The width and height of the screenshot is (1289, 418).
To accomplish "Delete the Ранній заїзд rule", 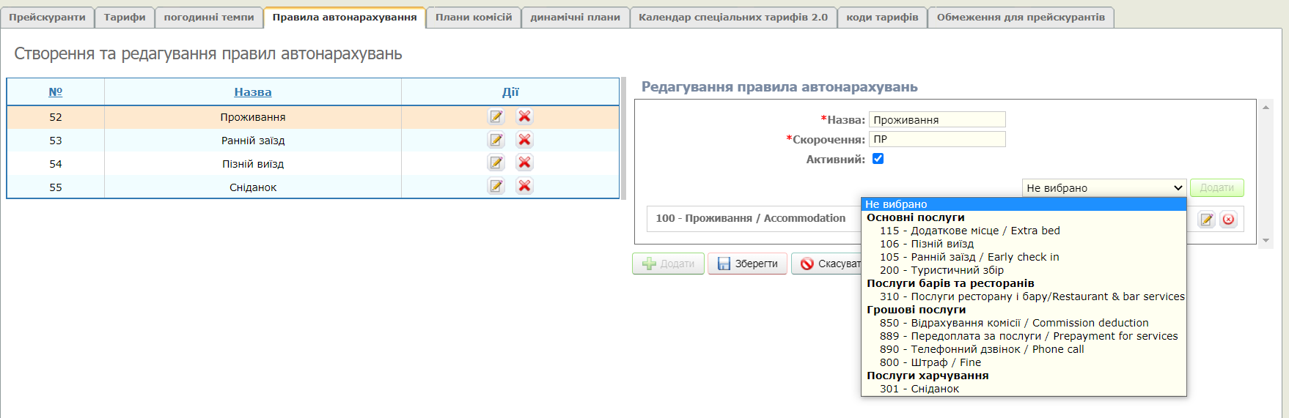I will [524, 140].
